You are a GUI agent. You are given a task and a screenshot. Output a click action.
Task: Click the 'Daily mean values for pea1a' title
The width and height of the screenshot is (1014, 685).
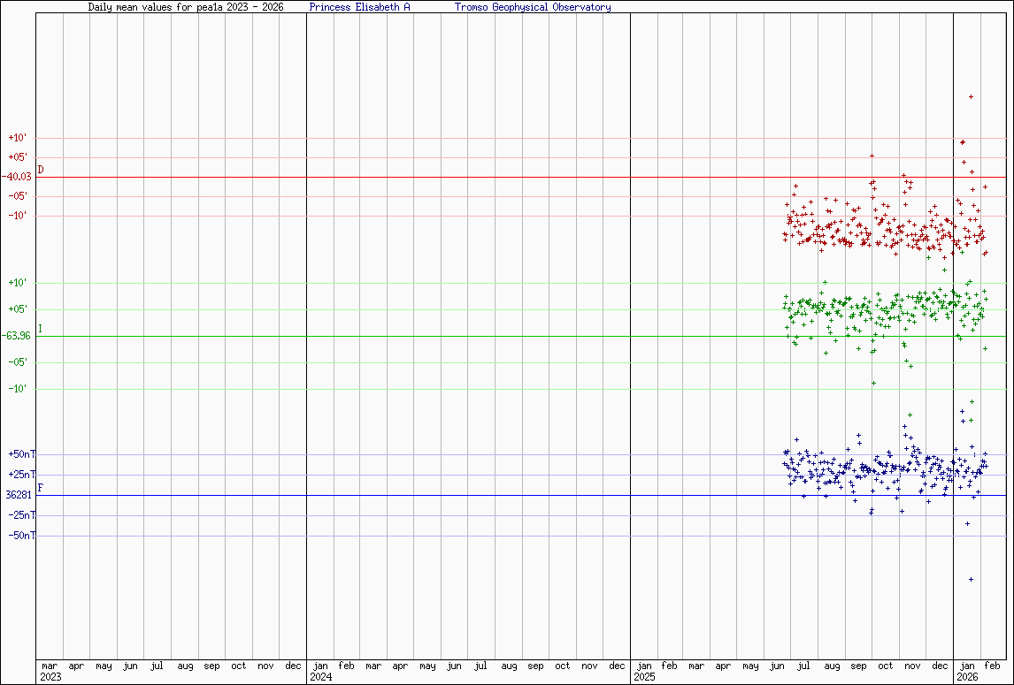click(x=186, y=7)
